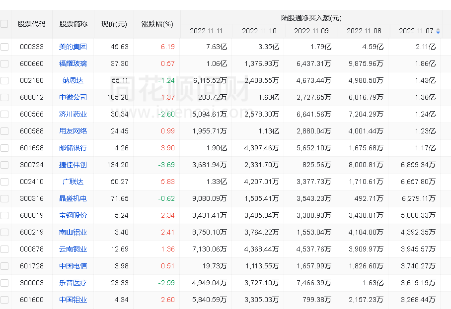This screenshot has width=451, height=309.
Task: Sort by 2022.11.11 date column
Action: pos(206,31)
